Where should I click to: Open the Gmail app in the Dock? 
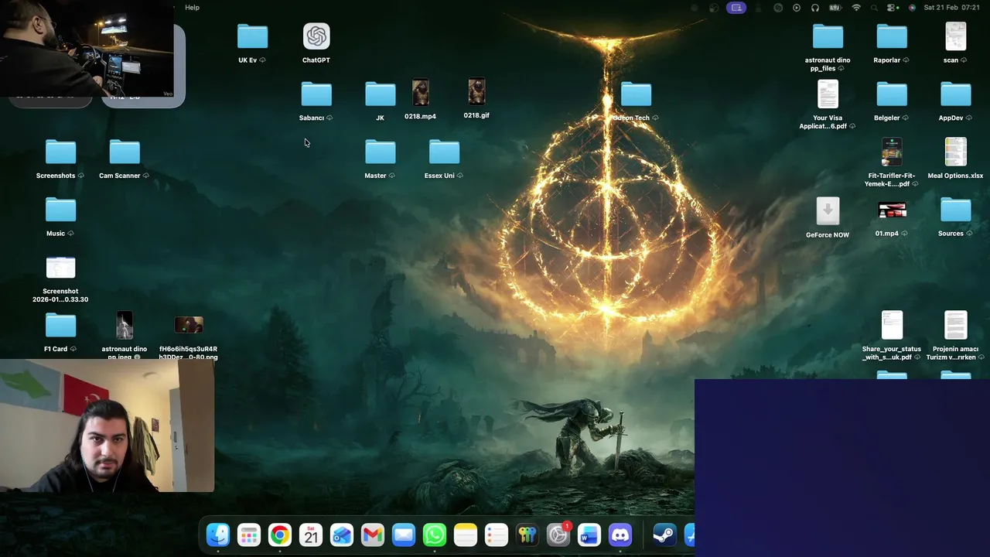pyautogui.click(x=373, y=535)
